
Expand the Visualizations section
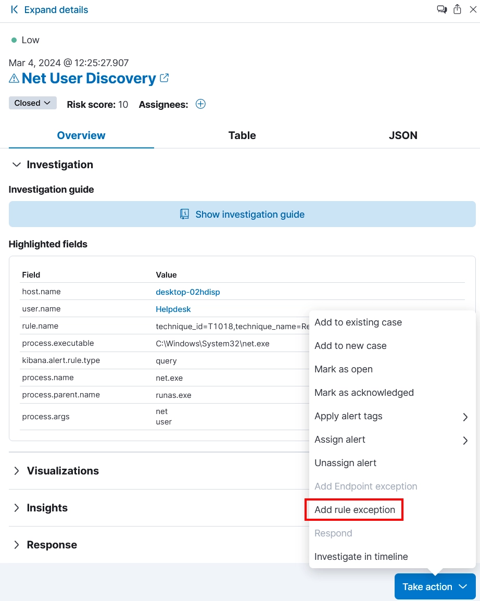[x=17, y=471]
